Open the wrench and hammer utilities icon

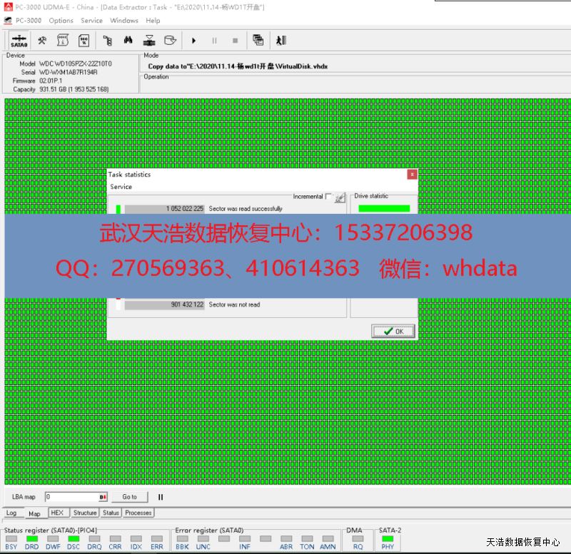[43, 41]
